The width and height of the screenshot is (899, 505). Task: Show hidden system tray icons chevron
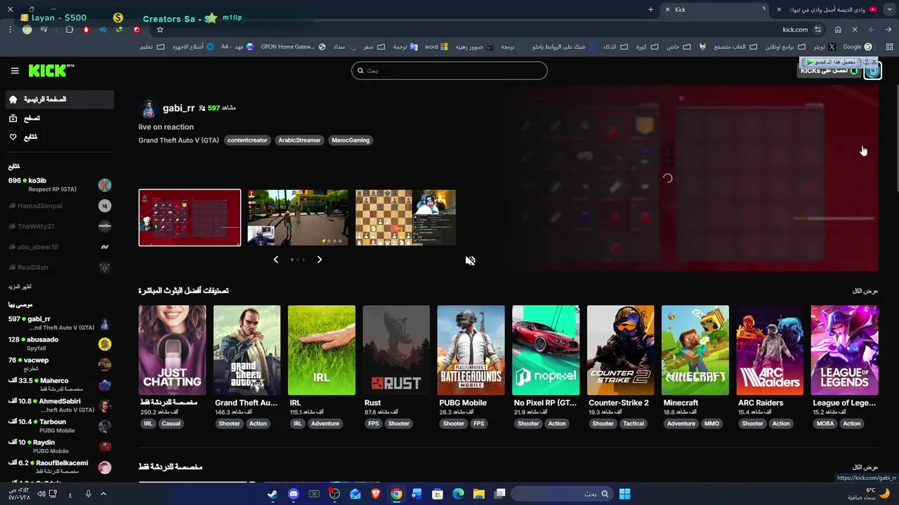point(103,494)
